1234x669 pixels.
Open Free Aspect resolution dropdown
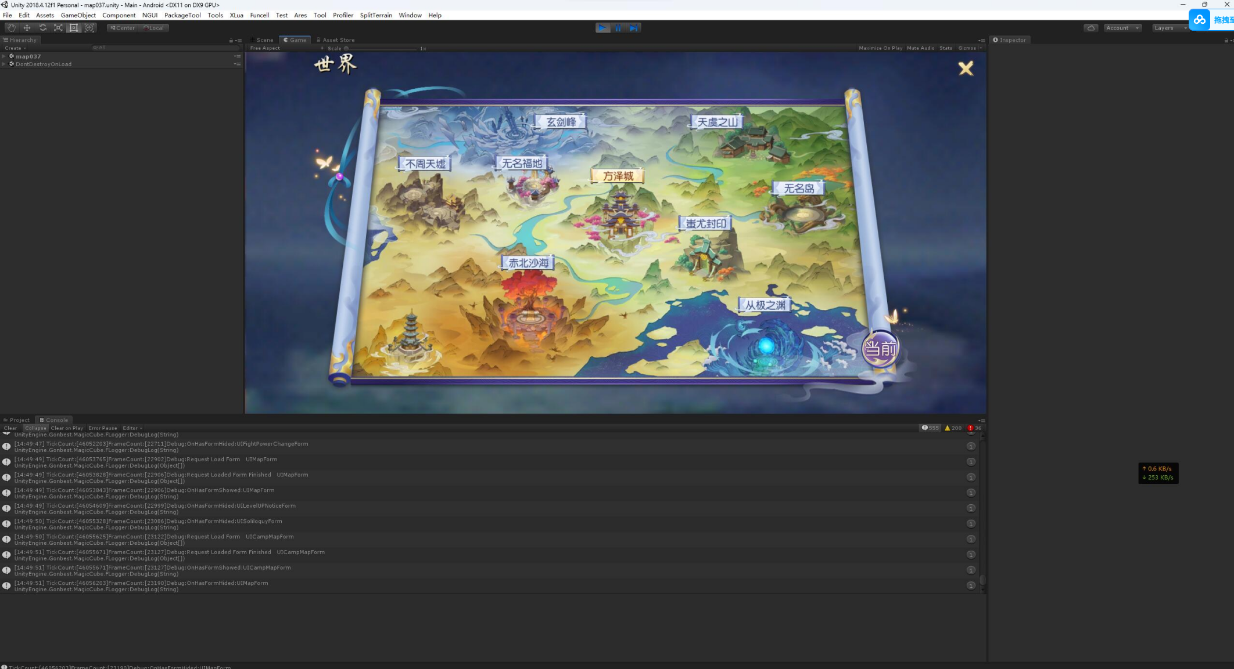coord(265,48)
